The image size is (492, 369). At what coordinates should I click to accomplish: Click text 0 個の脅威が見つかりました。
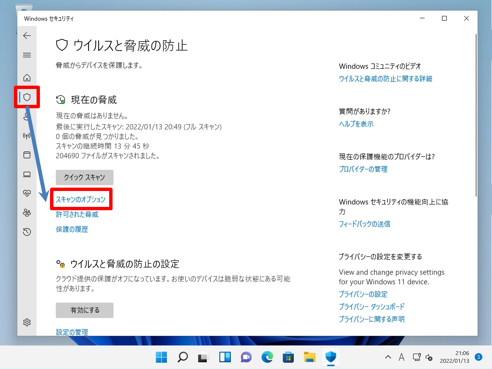(97, 137)
